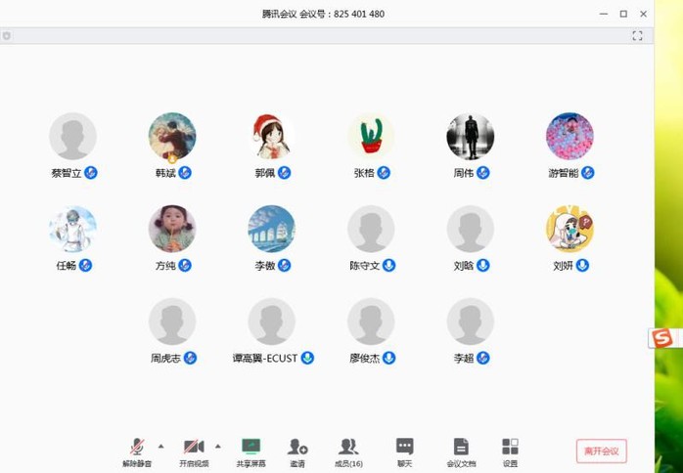Select 韩斌's participant avatar
This screenshot has height=473, width=683.
coord(172,137)
